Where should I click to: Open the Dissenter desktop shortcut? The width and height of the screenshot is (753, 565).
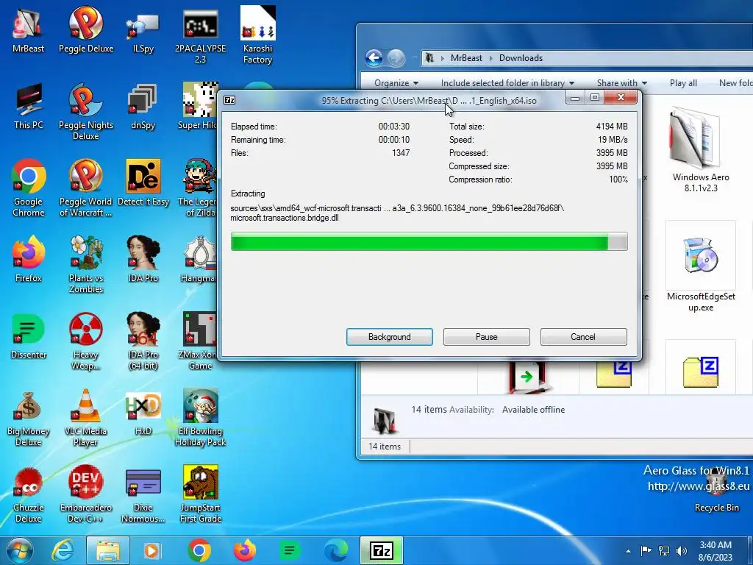coord(29,335)
